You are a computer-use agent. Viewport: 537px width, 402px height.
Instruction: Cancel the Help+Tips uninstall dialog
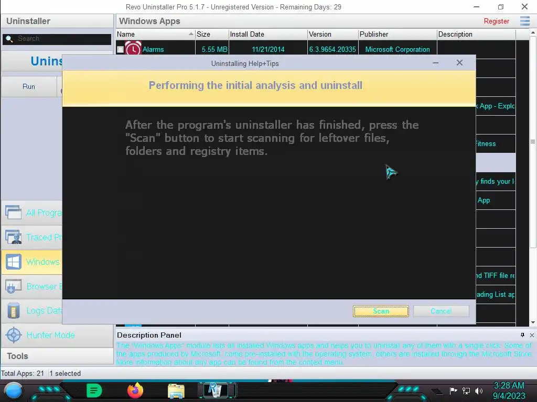click(441, 311)
